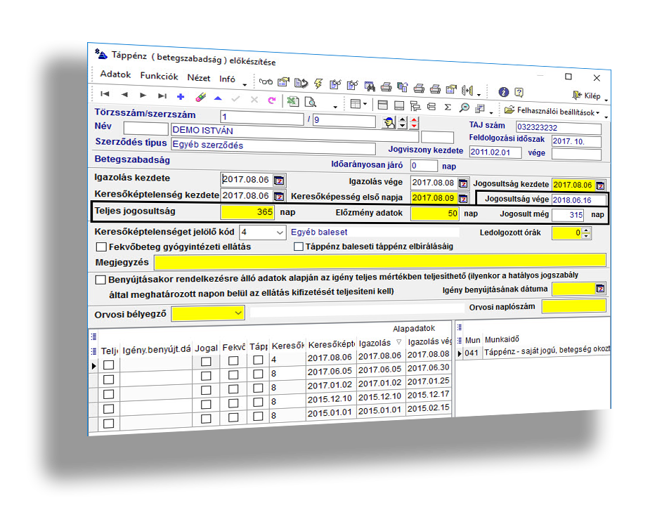Image resolution: width=669 pixels, height=510 pixels.
Task: Click the Keresőképt column header
Action: [x=332, y=344]
